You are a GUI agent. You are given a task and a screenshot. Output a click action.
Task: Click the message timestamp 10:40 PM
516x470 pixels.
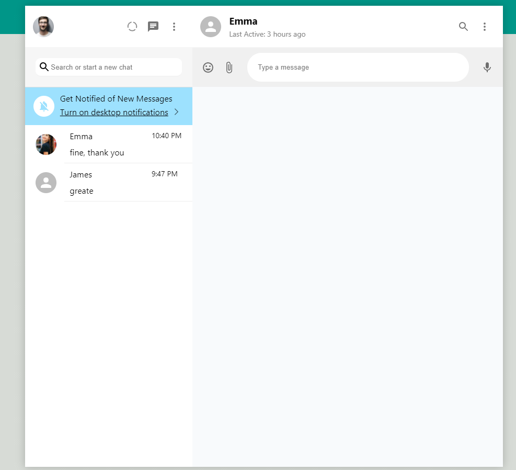coord(166,135)
